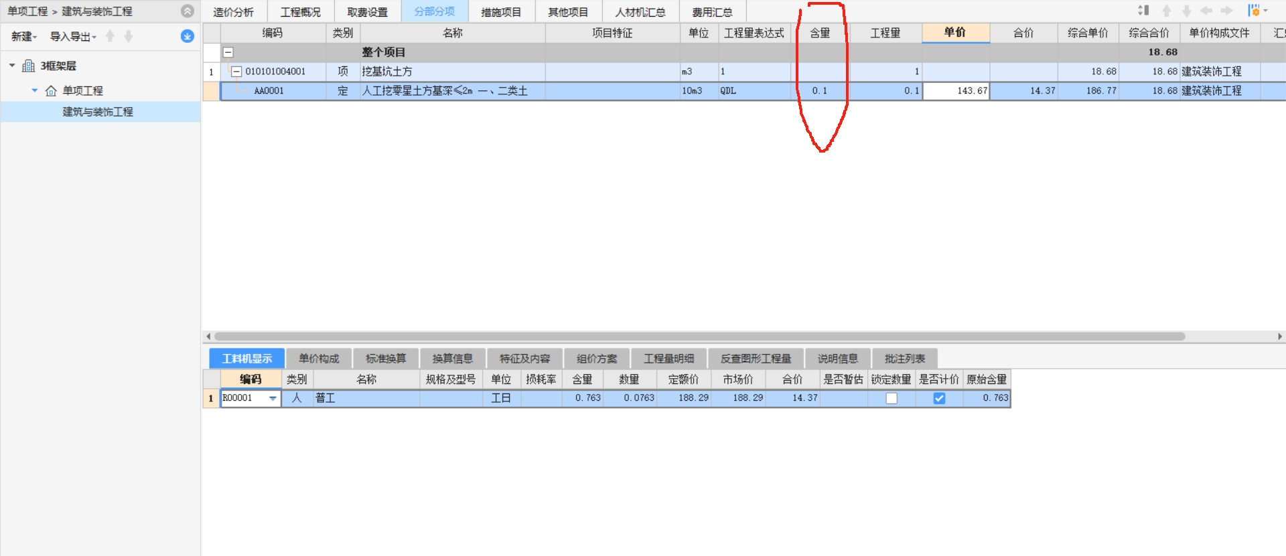Click the 工程量表达式 column header
This screenshot has height=556, width=1286.
coord(754,33)
